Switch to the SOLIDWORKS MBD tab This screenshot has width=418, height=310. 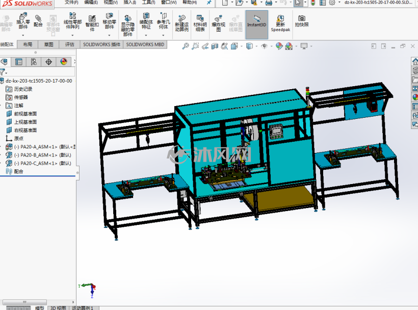tap(145, 44)
